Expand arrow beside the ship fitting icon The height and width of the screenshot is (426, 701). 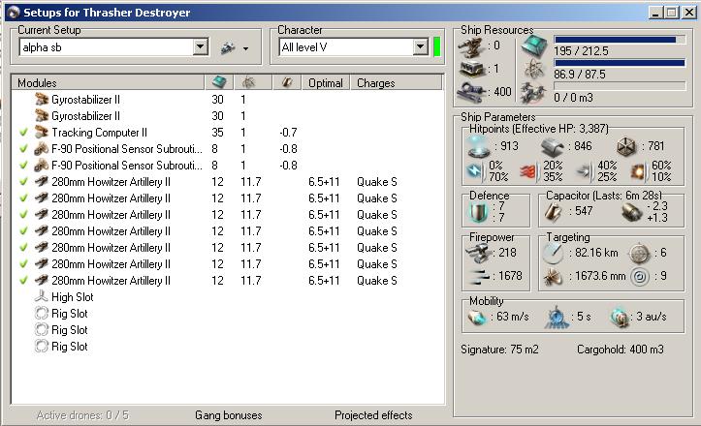[x=246, y=48]
